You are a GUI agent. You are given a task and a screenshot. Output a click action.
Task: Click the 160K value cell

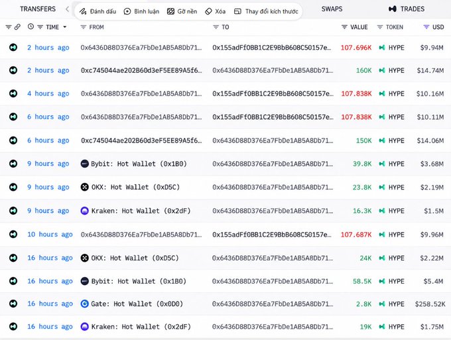(364, 70)
